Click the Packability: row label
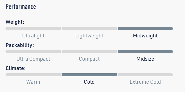 (x=20, y=45)
